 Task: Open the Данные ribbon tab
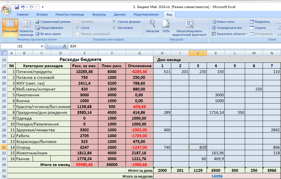[x=119, y=14]
